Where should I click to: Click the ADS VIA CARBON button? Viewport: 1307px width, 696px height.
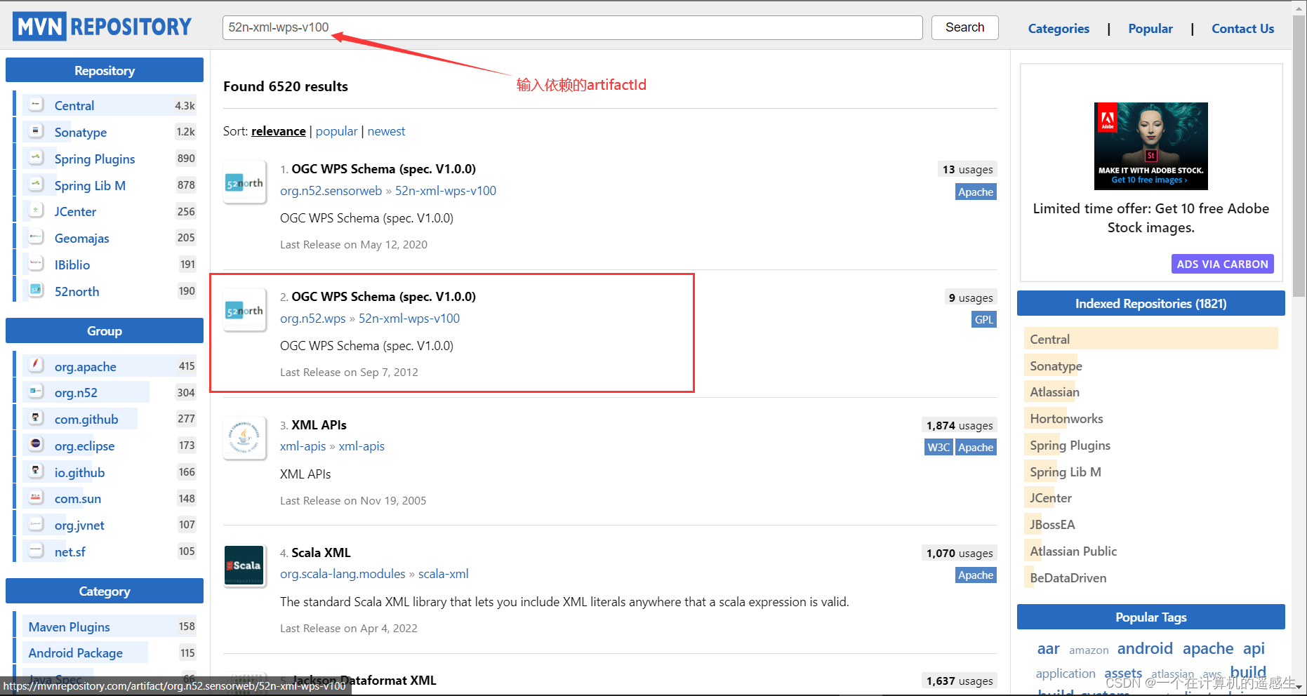(x=1222, y=264)
